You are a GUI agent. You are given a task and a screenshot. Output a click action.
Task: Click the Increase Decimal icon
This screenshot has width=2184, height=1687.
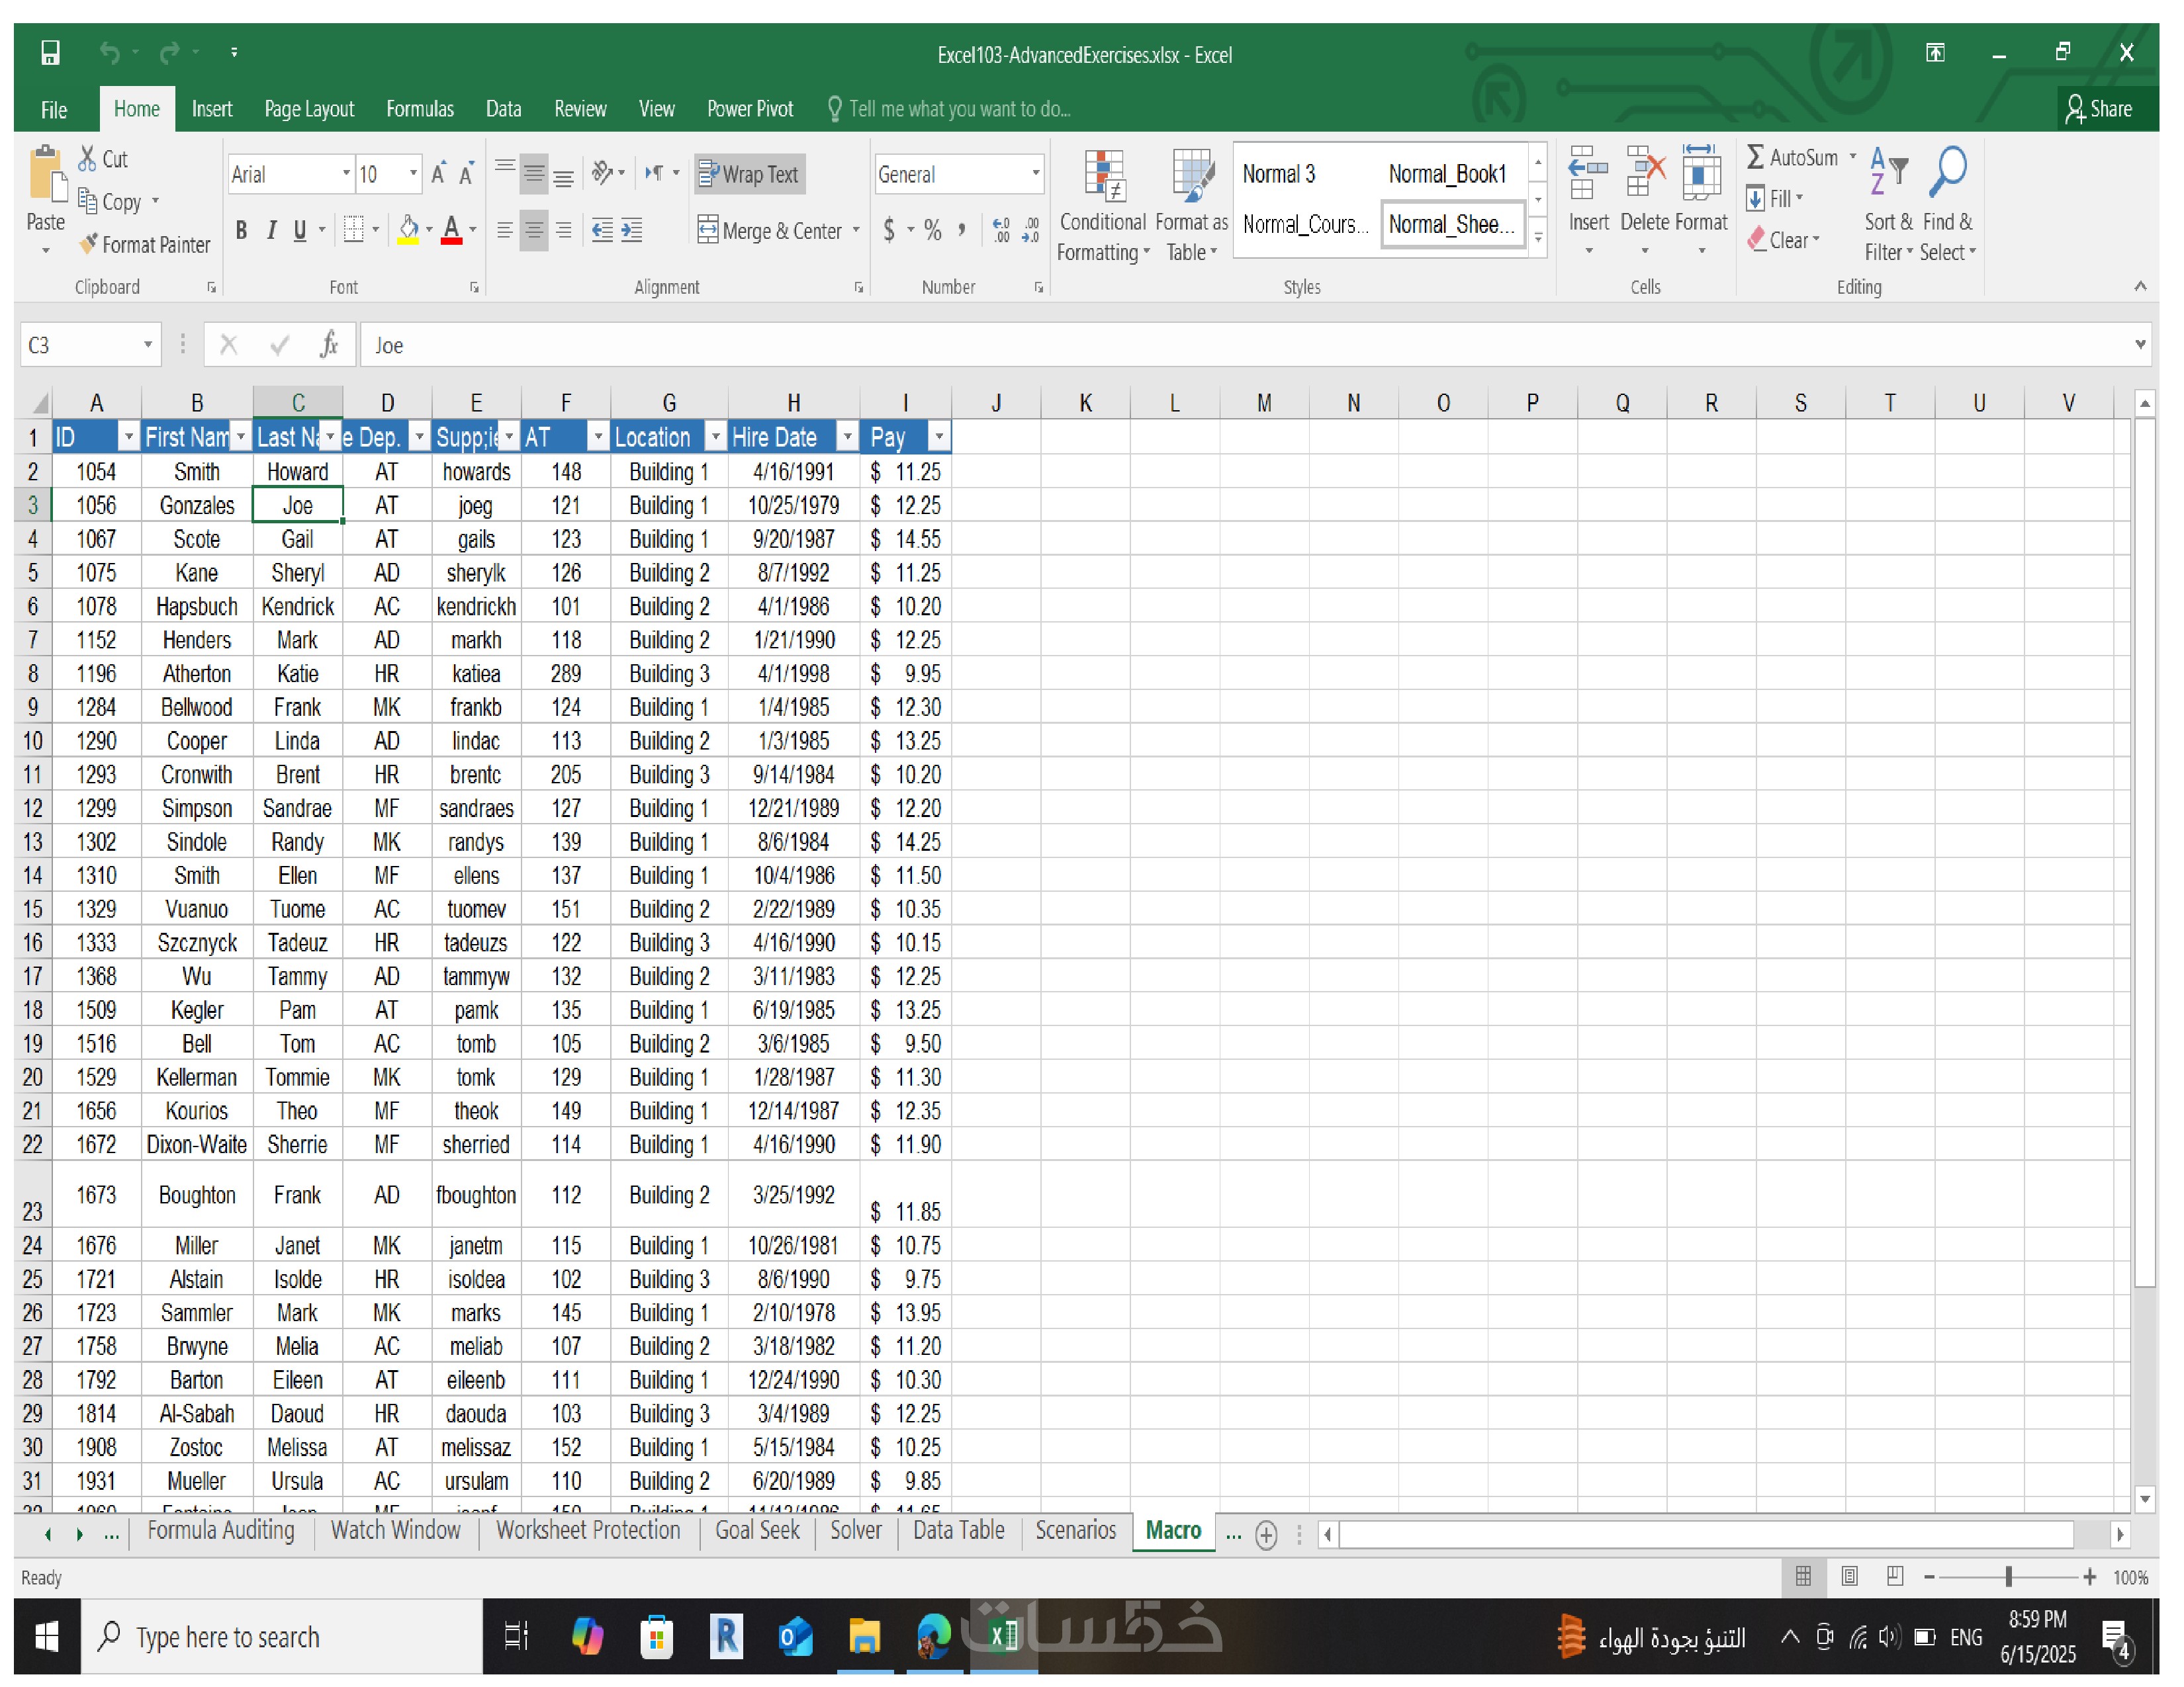tap(1000, 231)
